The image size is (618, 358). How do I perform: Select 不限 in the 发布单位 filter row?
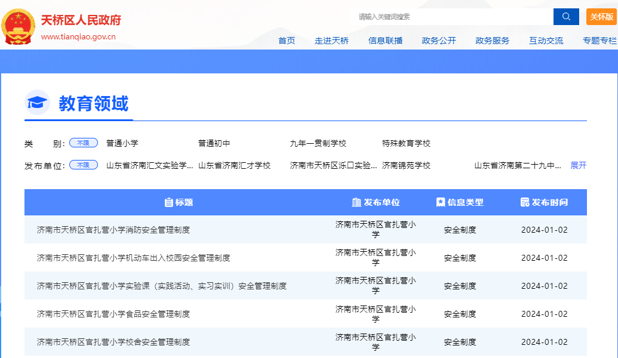(x=84, y=165)
